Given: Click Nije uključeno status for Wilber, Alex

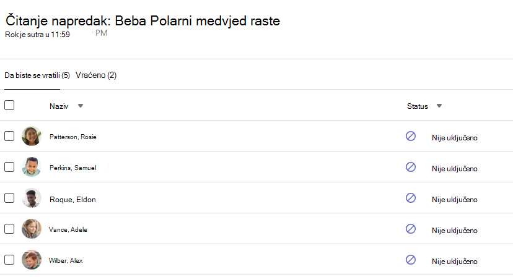Looking at the screenshot, I should (x=454, y=262).
